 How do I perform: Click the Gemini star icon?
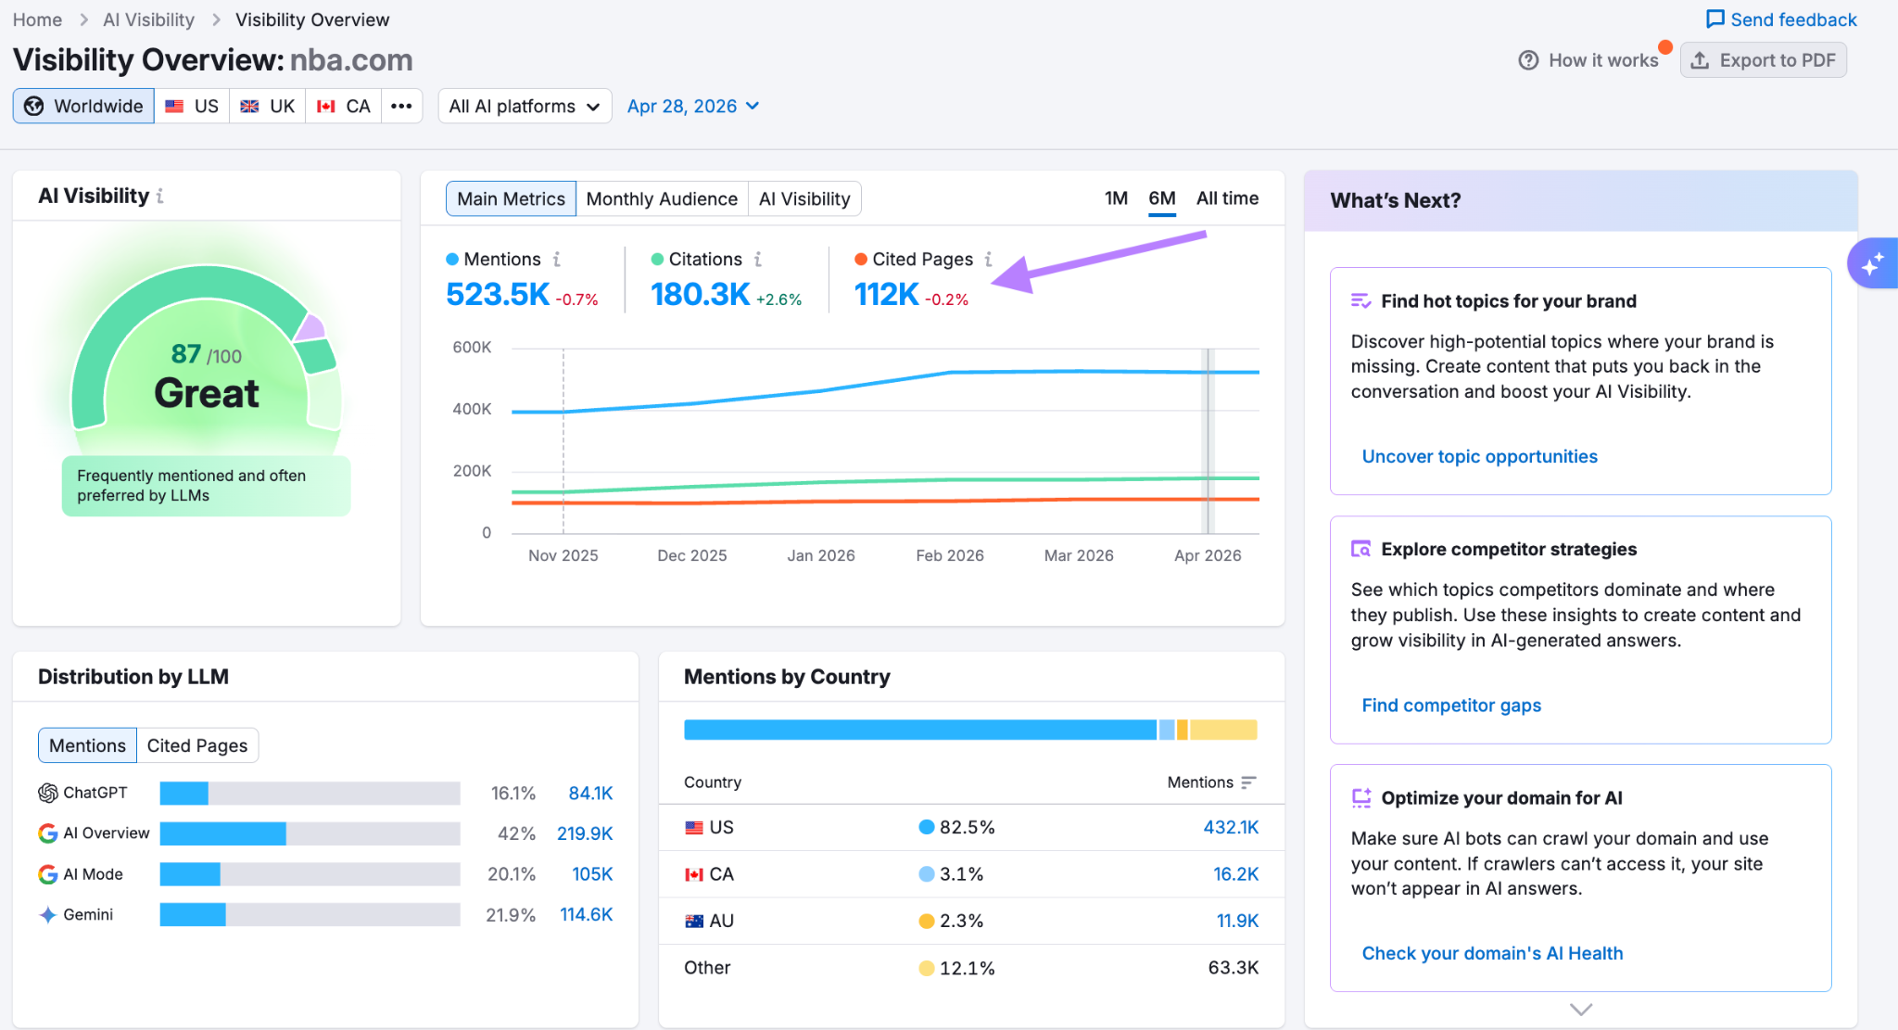[x=48, y=915]
